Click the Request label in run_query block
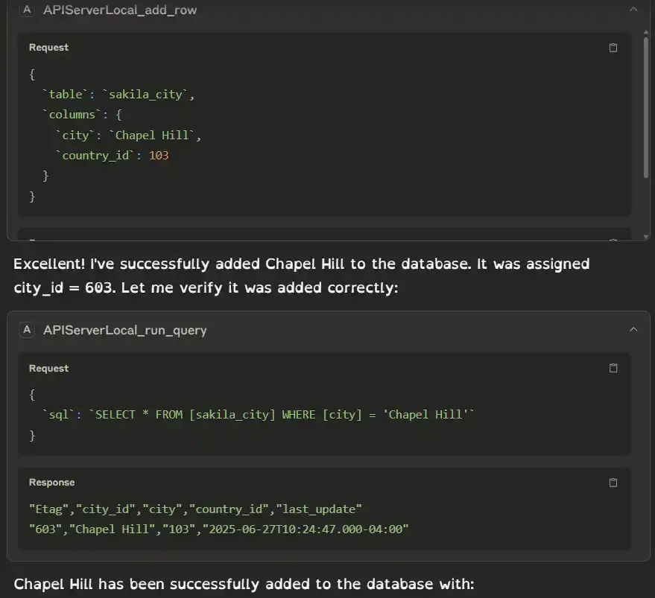The height and width of the screenshot is (598, 655). coord(48,369)
